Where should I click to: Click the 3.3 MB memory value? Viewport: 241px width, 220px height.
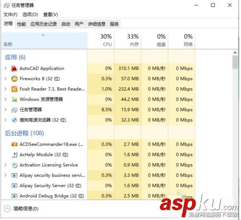[x=131, y=175]
